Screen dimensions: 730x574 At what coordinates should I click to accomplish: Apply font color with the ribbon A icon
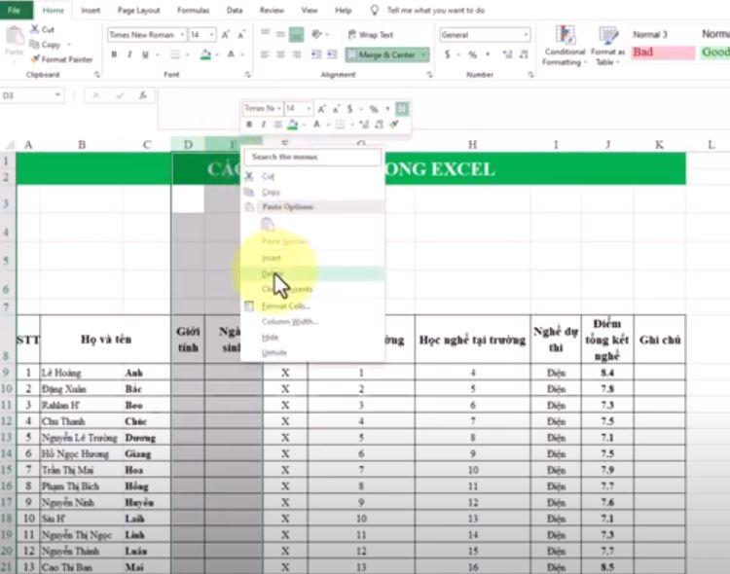(231, 54)
